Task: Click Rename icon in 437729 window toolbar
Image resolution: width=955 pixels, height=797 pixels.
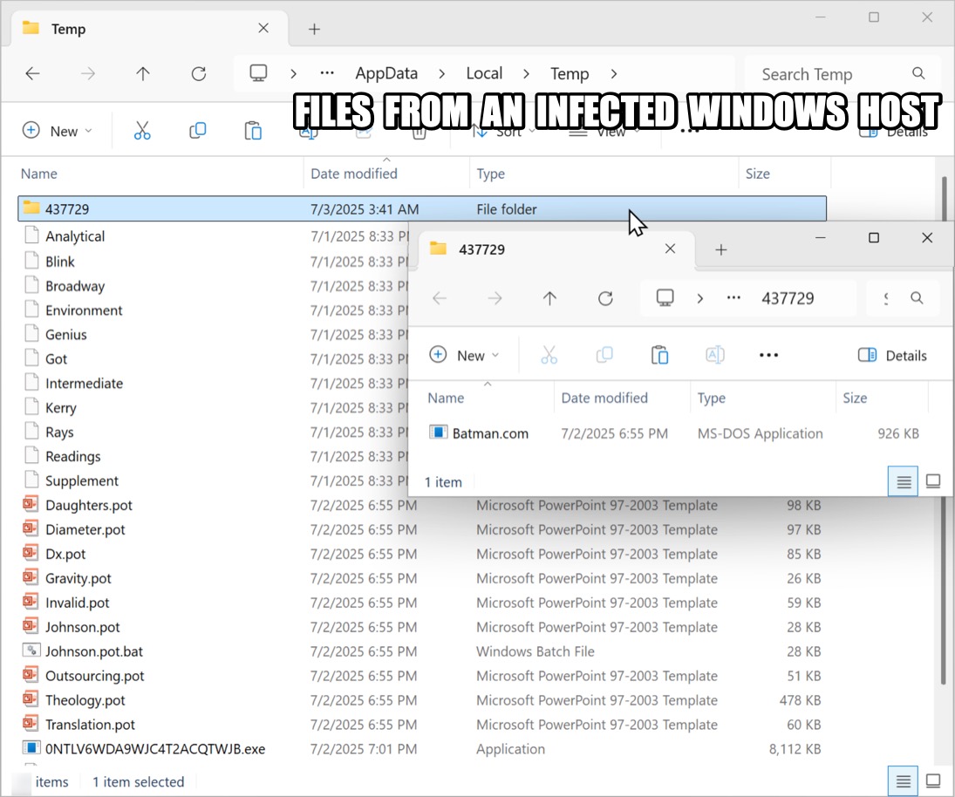Action: 715,354
